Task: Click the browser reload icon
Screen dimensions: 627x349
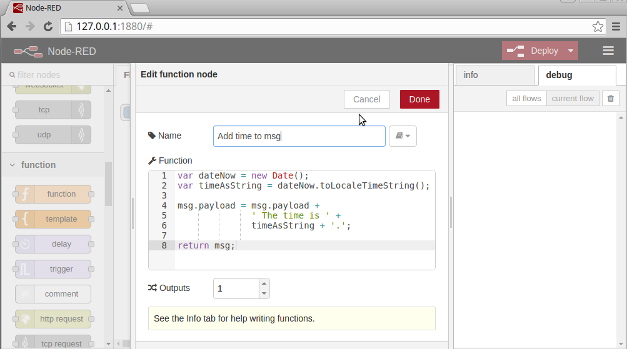Action: coord(48,26)
